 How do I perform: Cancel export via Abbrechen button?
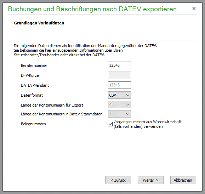coord(183,180)
